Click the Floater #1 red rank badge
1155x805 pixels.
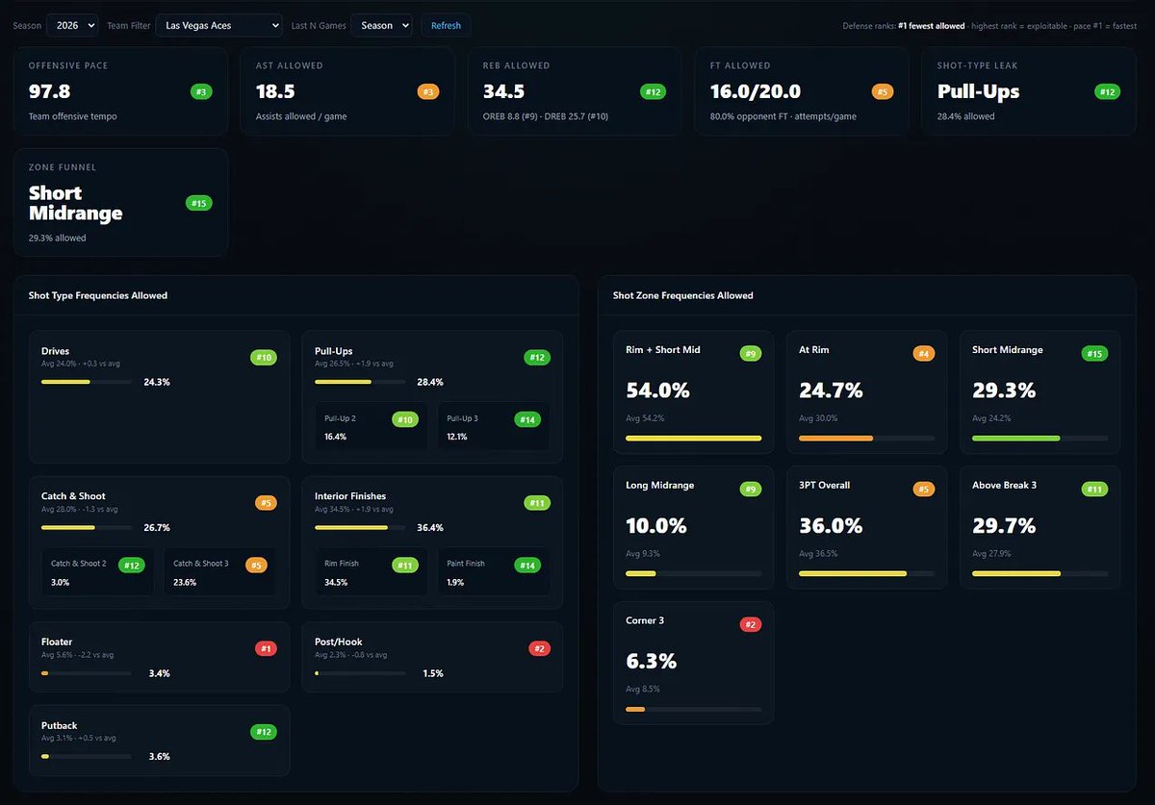pyautogui.click(x=266, y=648)
